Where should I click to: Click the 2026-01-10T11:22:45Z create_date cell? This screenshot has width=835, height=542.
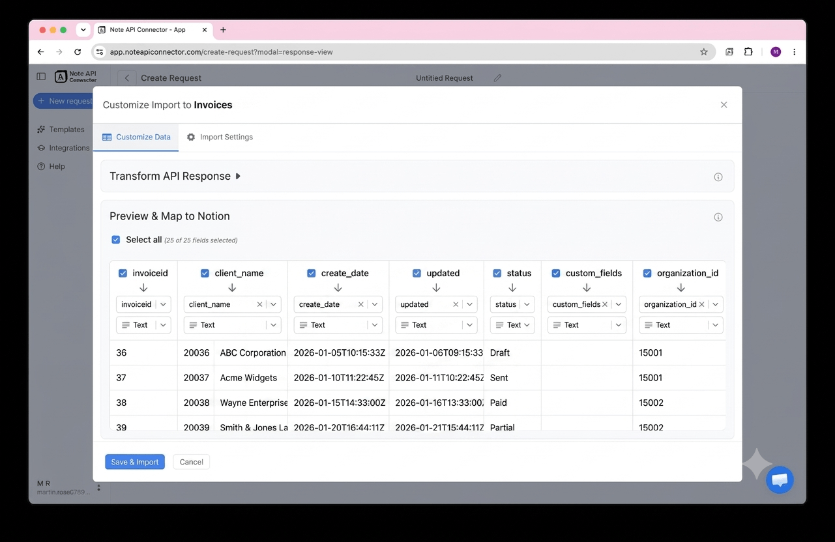tap(338, 378)
